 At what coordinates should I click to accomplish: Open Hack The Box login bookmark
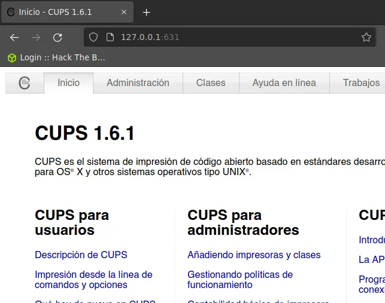click(56, 57)
